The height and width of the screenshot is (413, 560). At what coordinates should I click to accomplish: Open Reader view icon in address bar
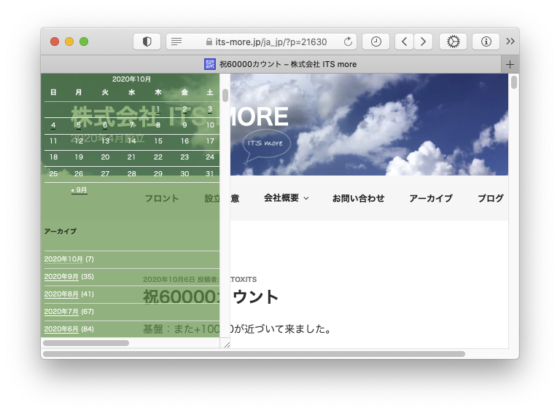tap(176, 42)
